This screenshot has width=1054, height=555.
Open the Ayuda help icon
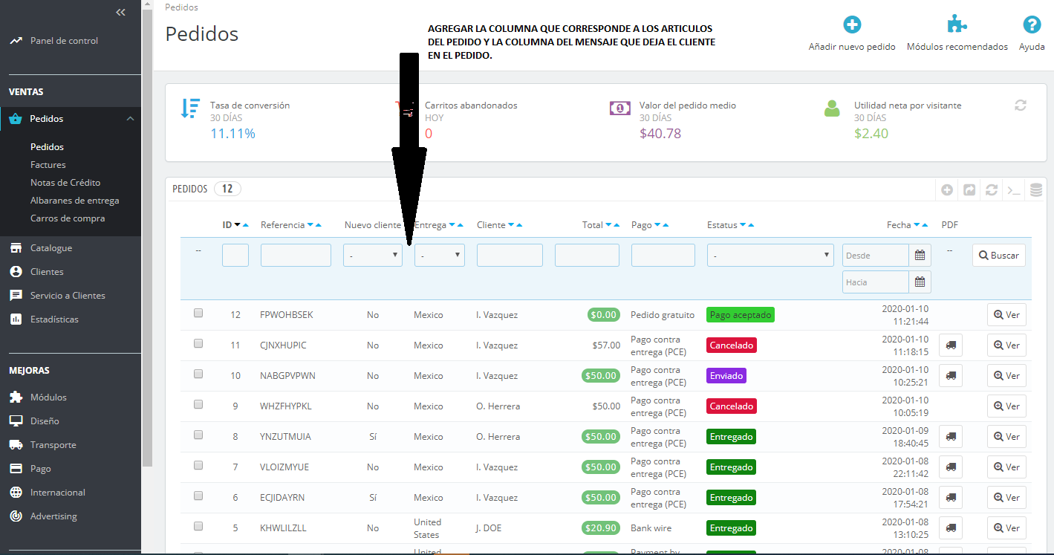pos(1032,25)
